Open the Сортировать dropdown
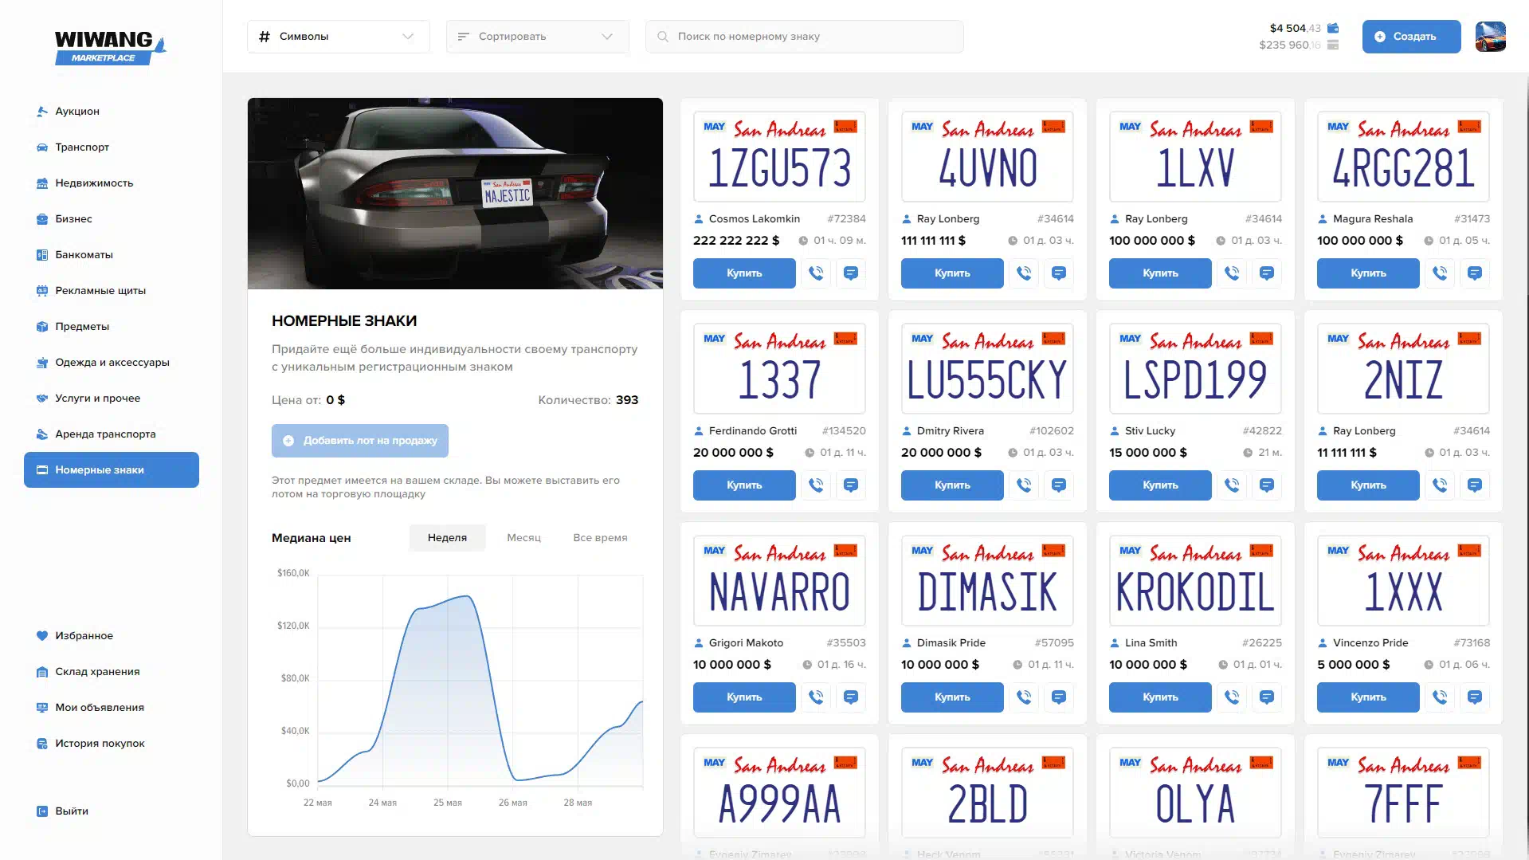Screen dimensions: 1529x860 click(x=538, y=37)
